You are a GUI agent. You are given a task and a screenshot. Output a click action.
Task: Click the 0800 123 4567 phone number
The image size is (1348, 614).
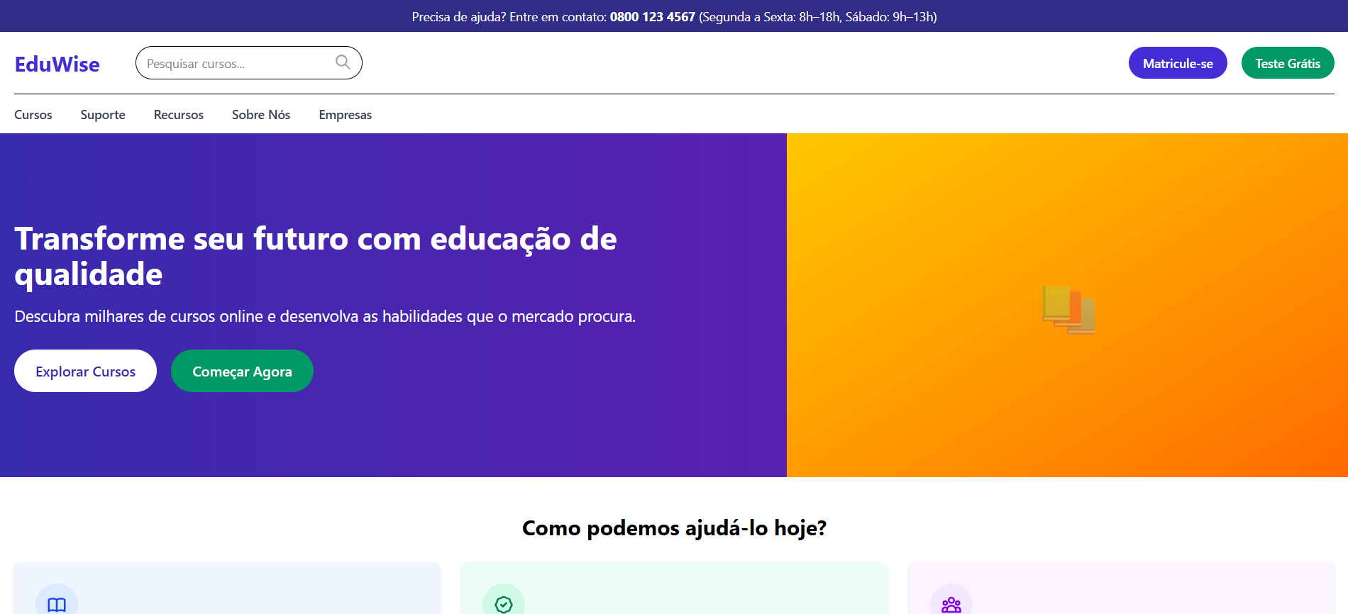652,17
